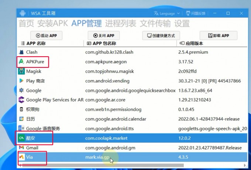Viewport: 251px width, 170px height.
Task: Open the 问题反馈 feedback link
Action: coord(196,13)
